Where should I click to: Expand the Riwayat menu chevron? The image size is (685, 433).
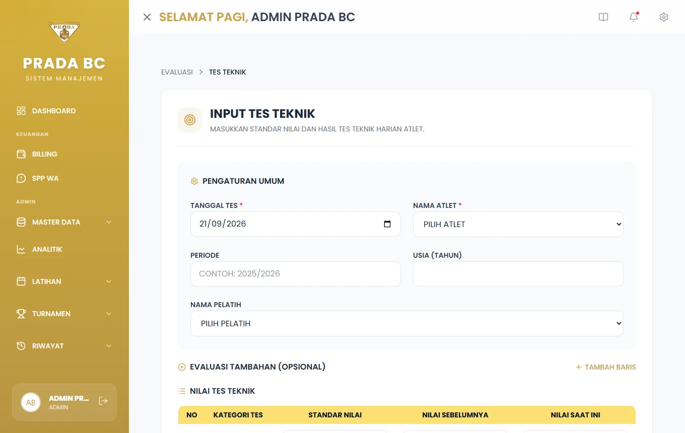(109, 346)
